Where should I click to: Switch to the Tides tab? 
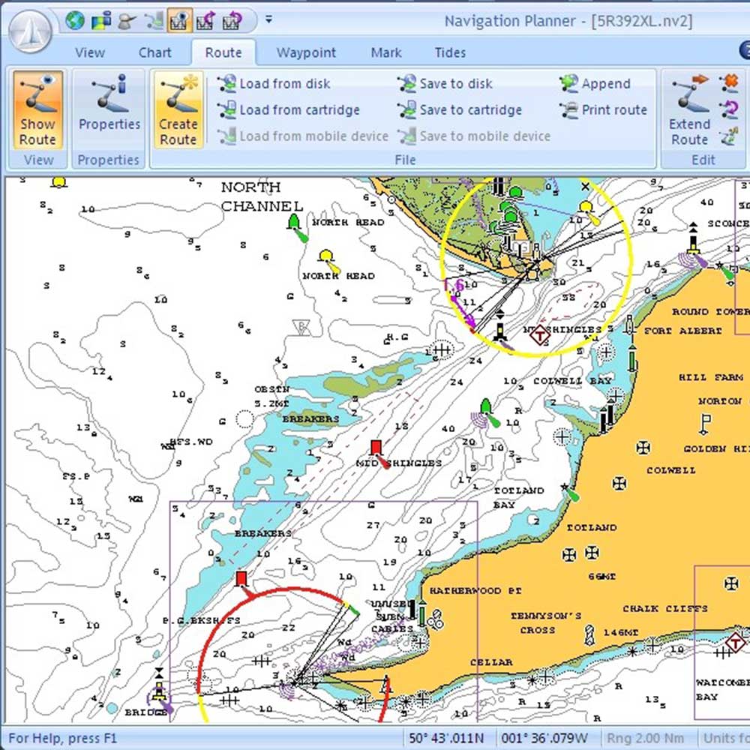tap(449, 52)
